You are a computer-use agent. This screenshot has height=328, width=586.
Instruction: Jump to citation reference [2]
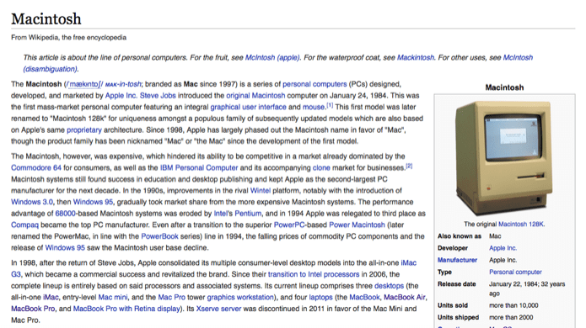click(x=409, y=166)
